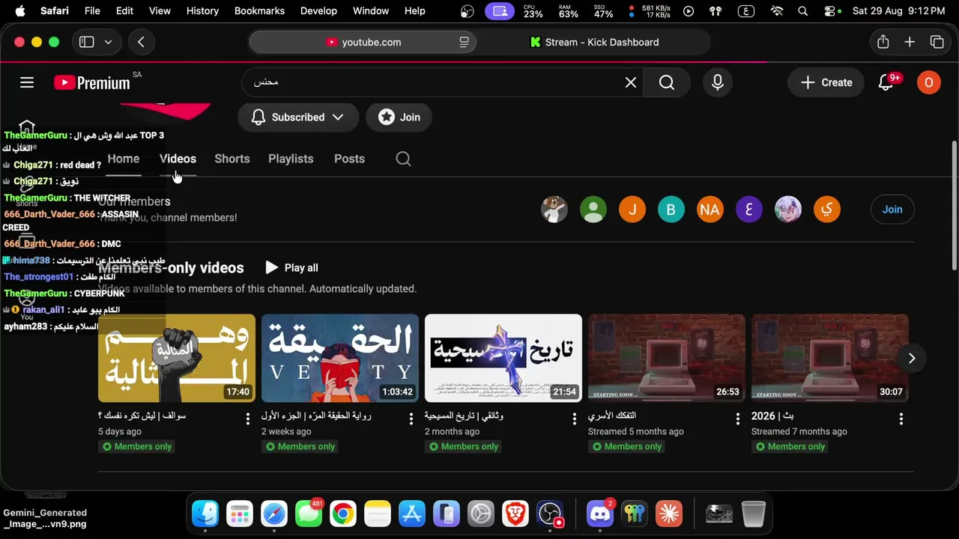Open OBS from the Dock
The width and height of the screenshot is (959, 539).
pos(551,514)
